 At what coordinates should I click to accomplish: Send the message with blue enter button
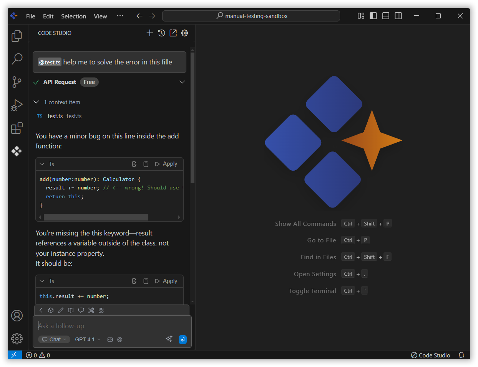coord(183,339)
